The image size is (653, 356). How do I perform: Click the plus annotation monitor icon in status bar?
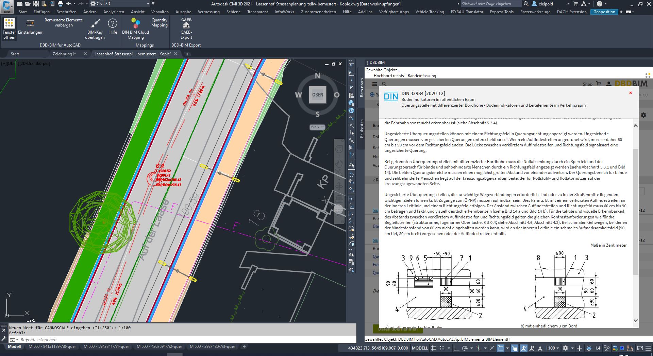[580, 348]
